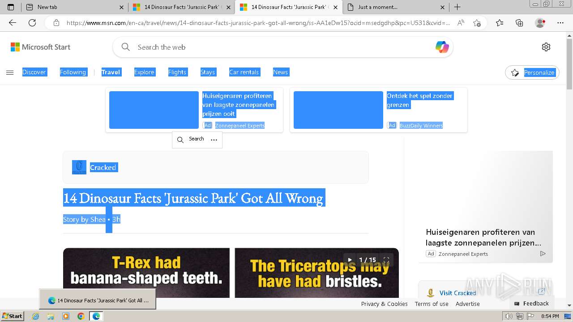
Task: Open the Car rentals section
Action: (x=244, y=72)
